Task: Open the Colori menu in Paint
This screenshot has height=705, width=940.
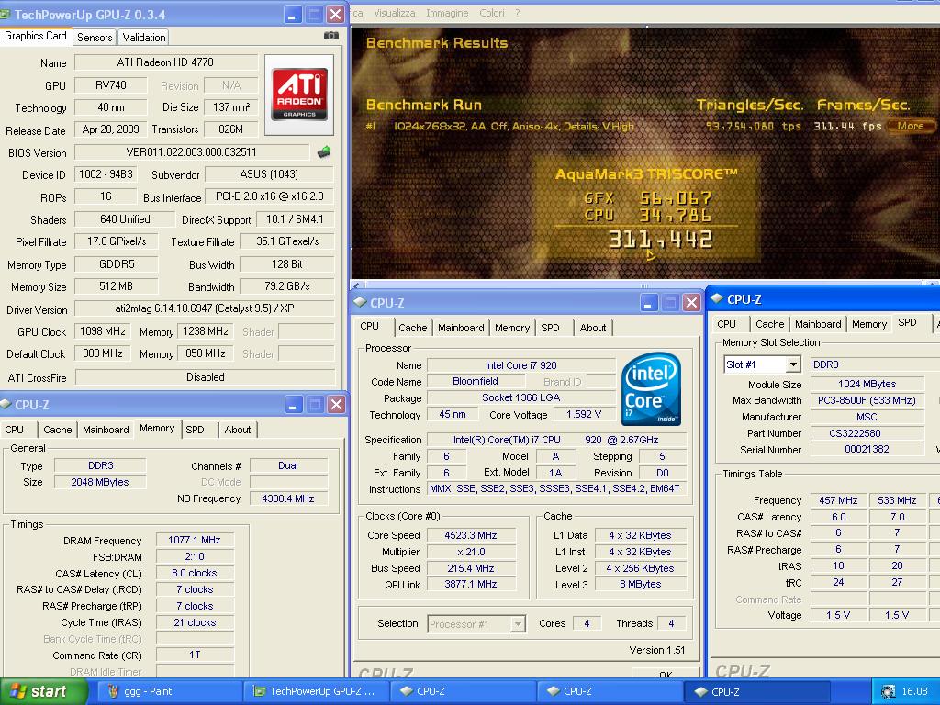Action: (x=492, y=13)
